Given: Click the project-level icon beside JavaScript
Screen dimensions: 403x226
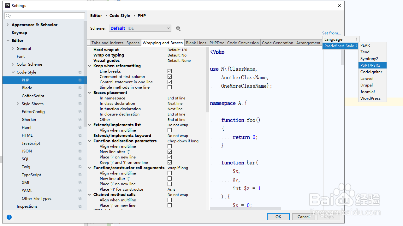Looking at the screenshot, I should (80, 143).
